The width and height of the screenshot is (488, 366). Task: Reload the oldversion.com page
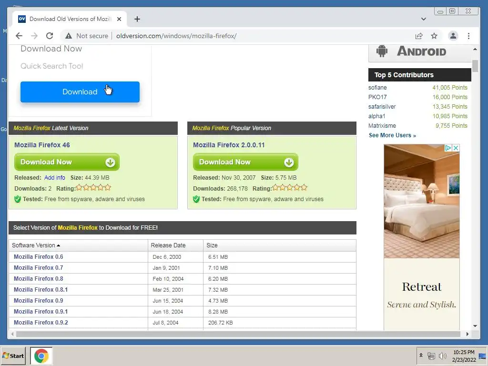click(x=50, y=36)
